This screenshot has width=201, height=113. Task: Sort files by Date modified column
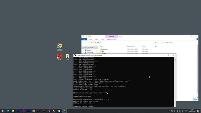tap(131, 46)
